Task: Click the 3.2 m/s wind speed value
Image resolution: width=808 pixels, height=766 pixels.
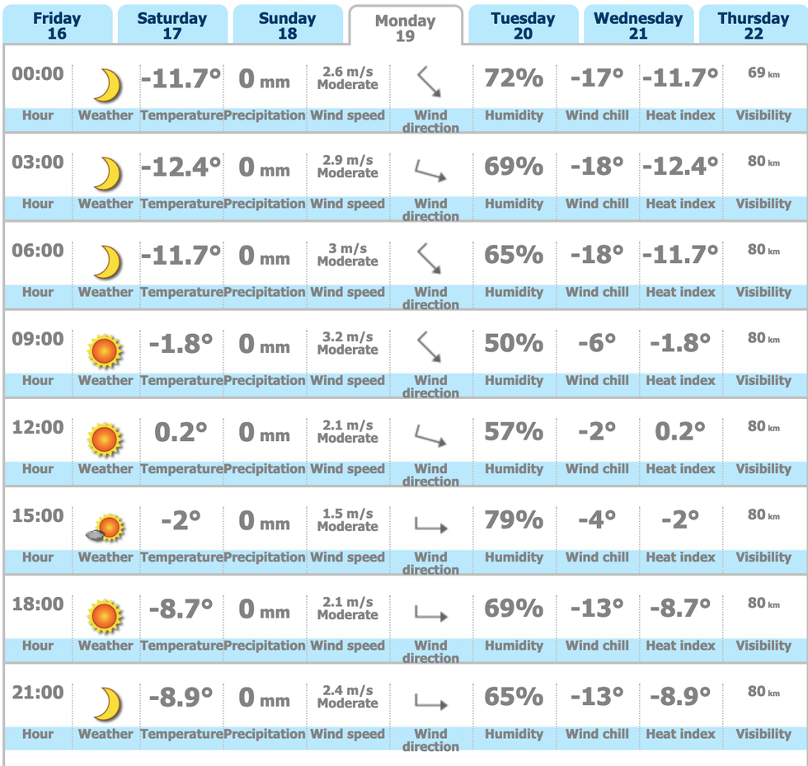Action: tap(348, 336)
